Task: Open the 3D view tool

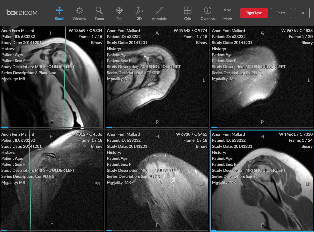Action: (x=139, y=13)
